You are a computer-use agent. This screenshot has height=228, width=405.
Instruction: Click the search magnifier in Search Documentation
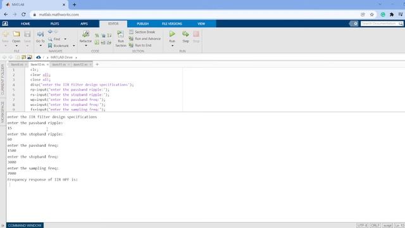pyautogui.click(x=401, y=23)
